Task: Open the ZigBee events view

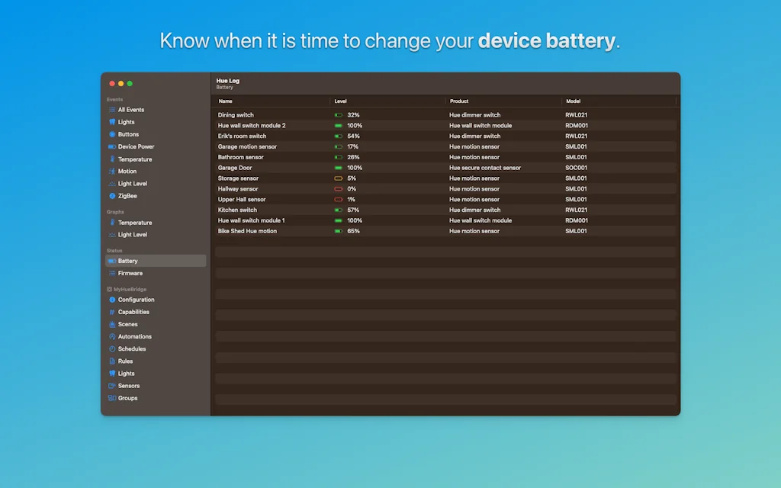Action: [x=128, y=195]
